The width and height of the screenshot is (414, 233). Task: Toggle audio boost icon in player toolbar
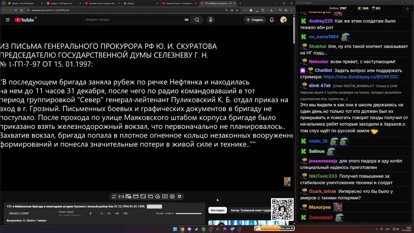(121, 196)
